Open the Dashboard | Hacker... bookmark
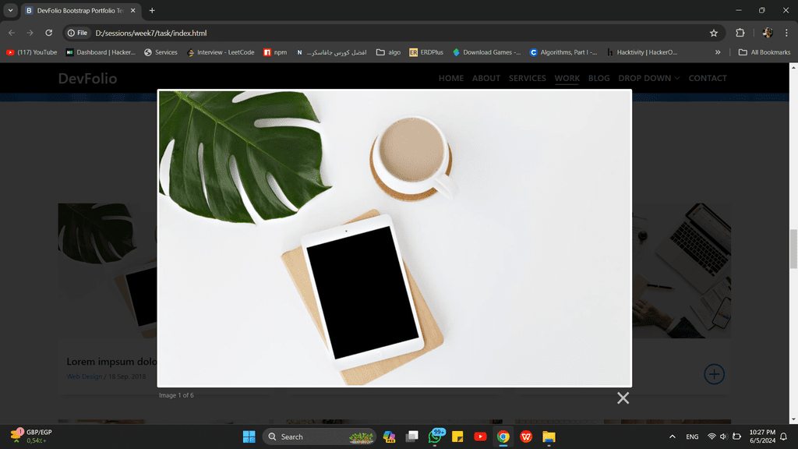The width and height of the screenshot is (798, 449). pos(101,52)
